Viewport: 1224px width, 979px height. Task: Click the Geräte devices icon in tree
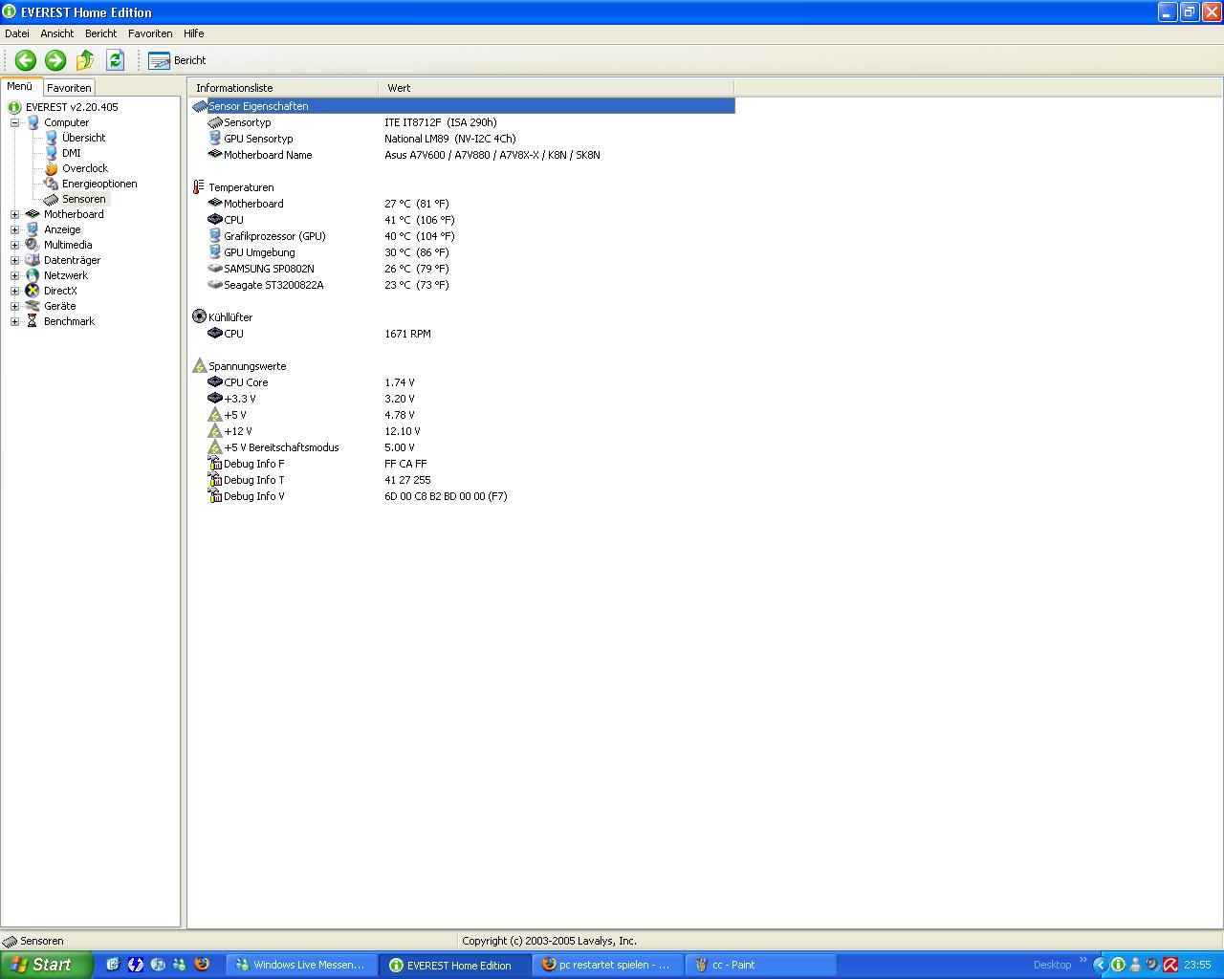(33, 306)
